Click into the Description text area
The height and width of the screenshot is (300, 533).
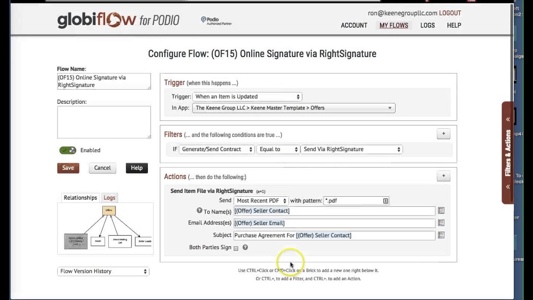tap(104, 122)
